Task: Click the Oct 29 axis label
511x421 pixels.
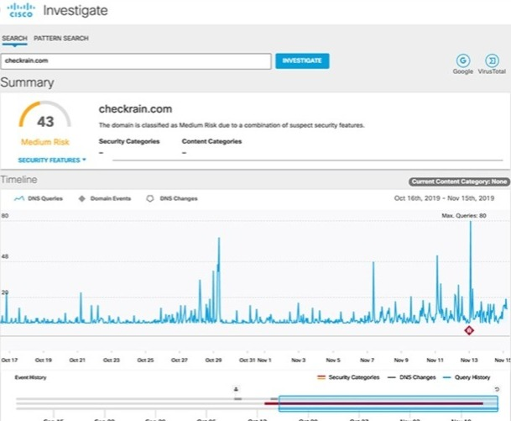Action: click(x=213, y=360)
